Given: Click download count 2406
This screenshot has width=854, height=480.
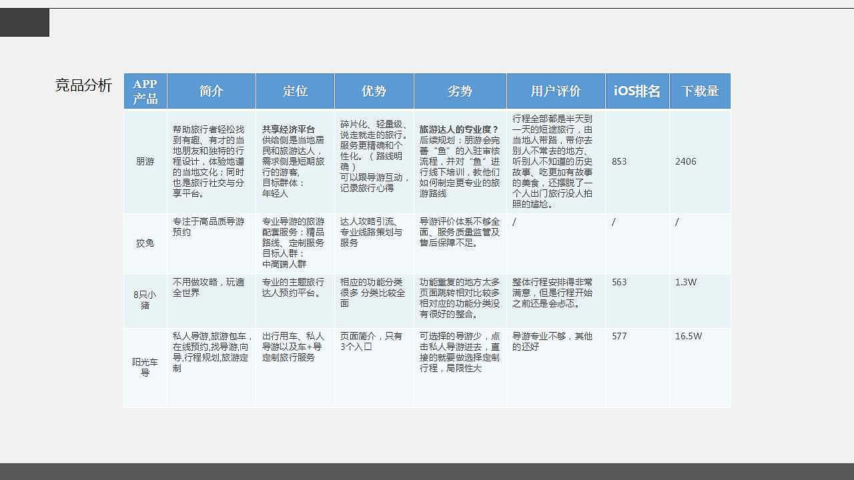Looking at the screenshot, I should [685, 161].
